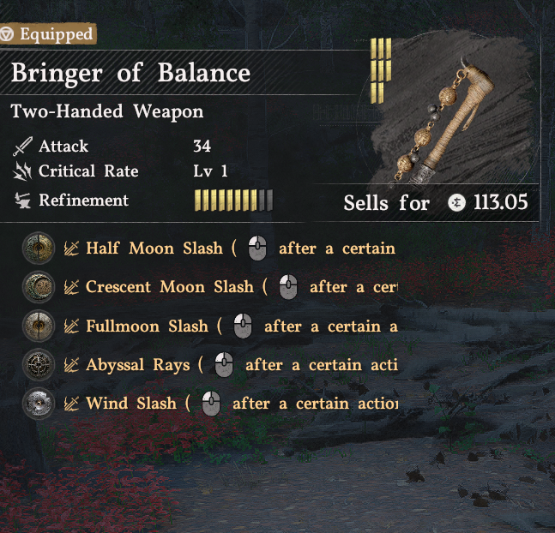Click the mouse icon in Half Moon Slash row
This screenshot has width=555, height=533.
pyautogui.click(x=257, y=248)
